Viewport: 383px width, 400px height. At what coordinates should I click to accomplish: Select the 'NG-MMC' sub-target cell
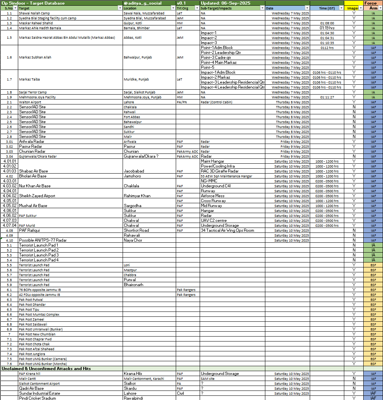233,181
